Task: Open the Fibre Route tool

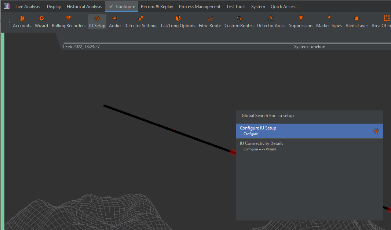Action: pos(210,22)
